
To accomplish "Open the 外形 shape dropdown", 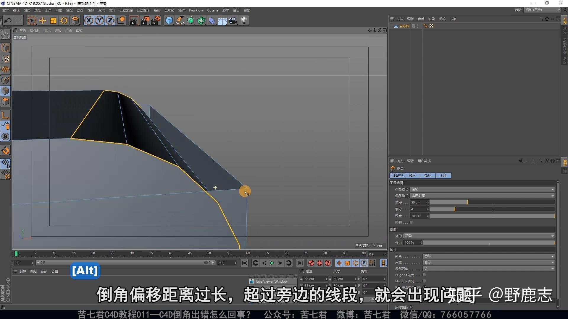I will 479,236.
